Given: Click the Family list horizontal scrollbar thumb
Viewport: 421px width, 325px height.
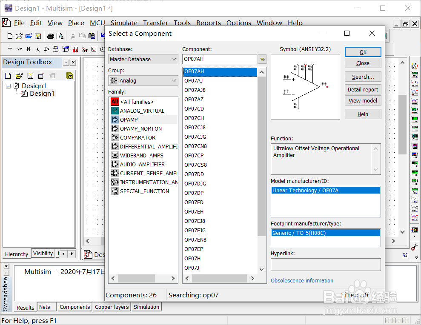Looking at the screenshot, I should point(136,278).
